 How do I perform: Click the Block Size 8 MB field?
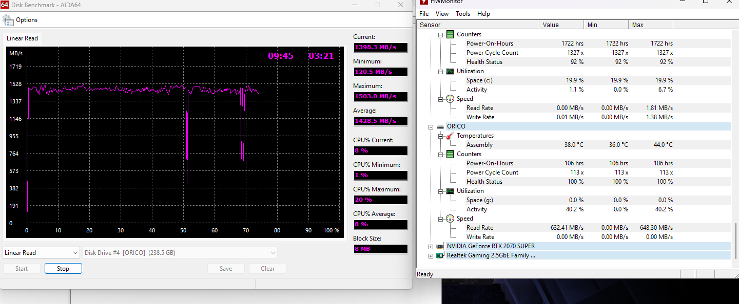(380, 249)
